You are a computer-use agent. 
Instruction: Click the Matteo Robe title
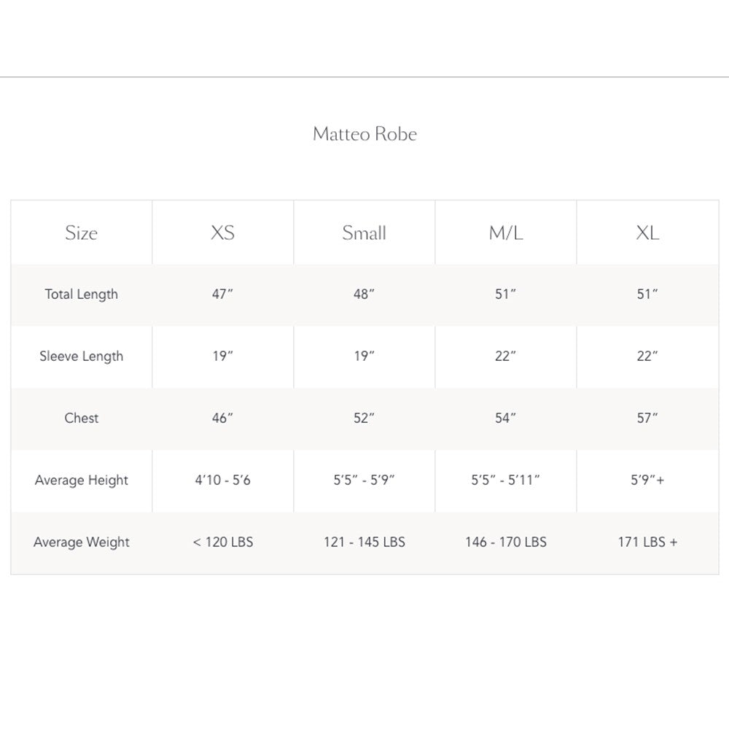pos(364,134)
